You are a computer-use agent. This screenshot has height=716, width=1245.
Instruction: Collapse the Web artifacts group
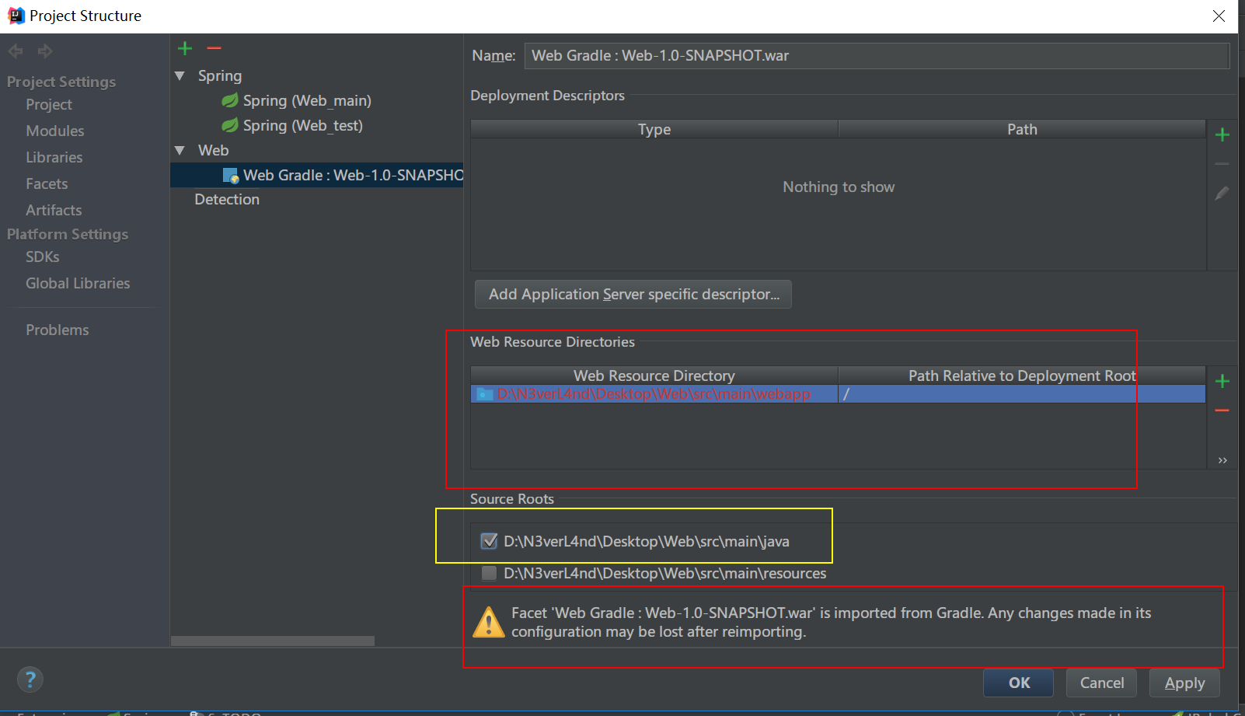coord(180,150)
